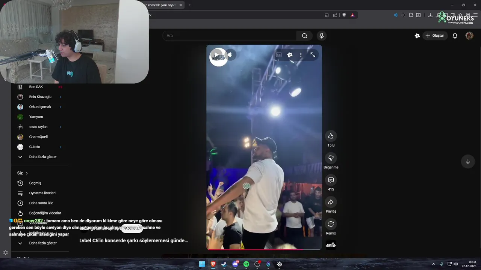Image resolution: width=481 pixels, height=270 pixels.
Task: Dislike the Short via Beğenme thumbs-down
Action: coord(331,158)
